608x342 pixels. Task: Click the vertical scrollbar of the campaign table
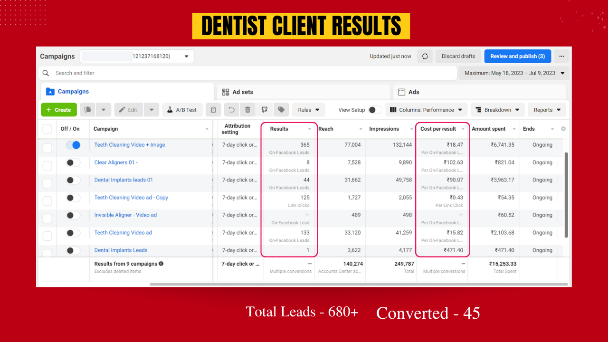click(565, 195)
